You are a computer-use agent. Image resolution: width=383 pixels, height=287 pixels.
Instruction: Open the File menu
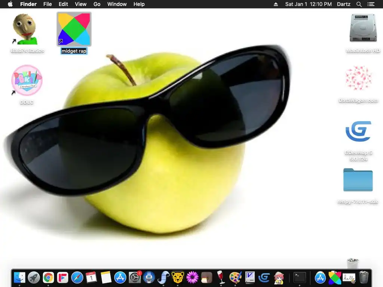tap(48, 4)
